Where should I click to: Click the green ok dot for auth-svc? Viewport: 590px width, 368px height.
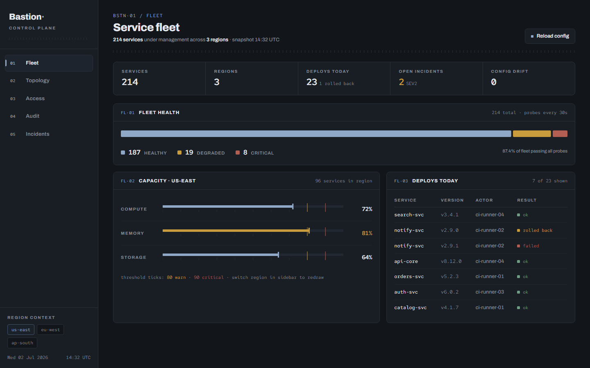tap(519, 292)
